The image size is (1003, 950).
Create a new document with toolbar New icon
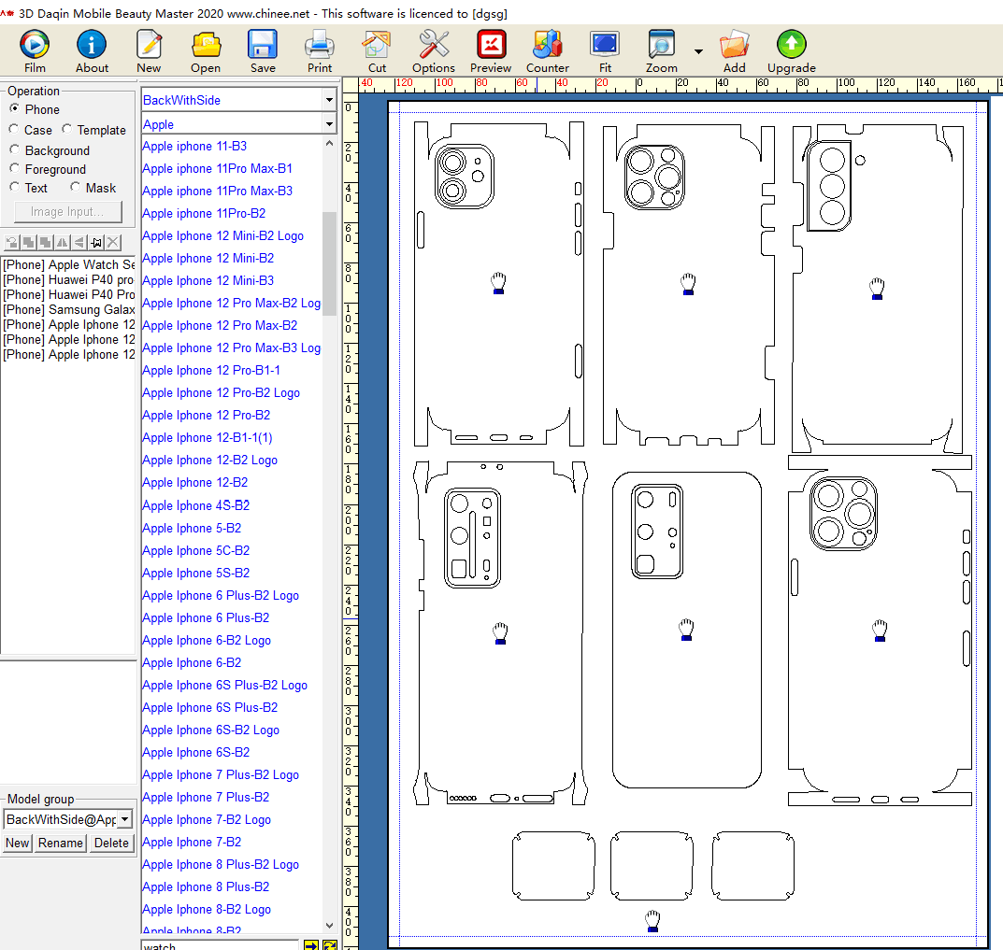tap(149, 44)
